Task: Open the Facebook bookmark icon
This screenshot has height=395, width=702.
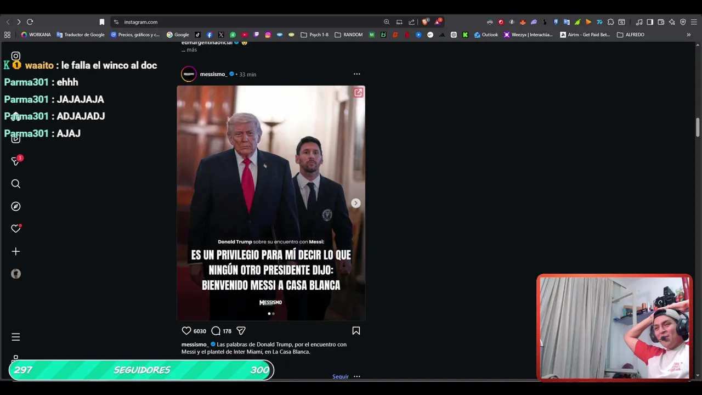Action: click(x=209, y=35)
